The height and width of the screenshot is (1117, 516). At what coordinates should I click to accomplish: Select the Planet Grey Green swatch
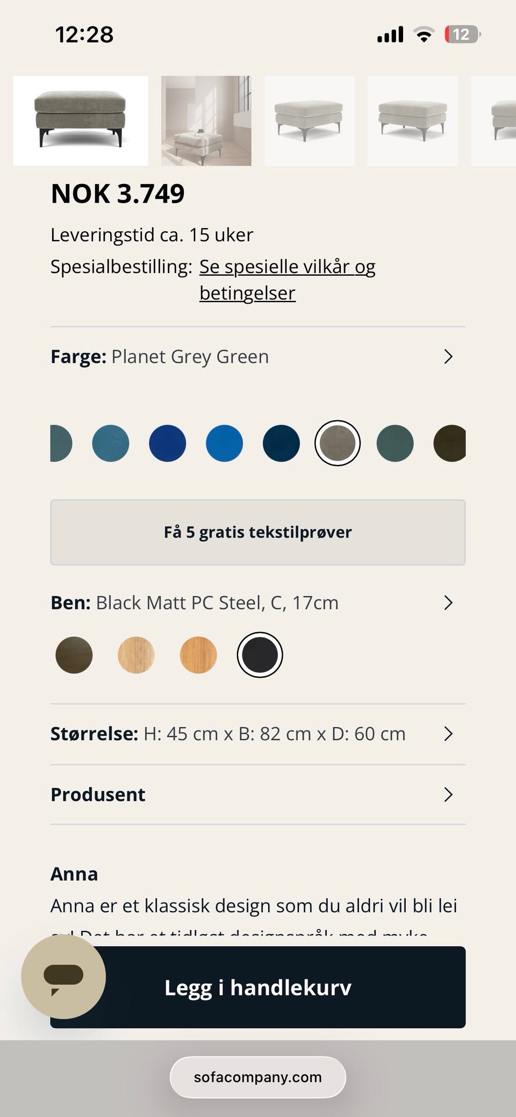(338, 443)
